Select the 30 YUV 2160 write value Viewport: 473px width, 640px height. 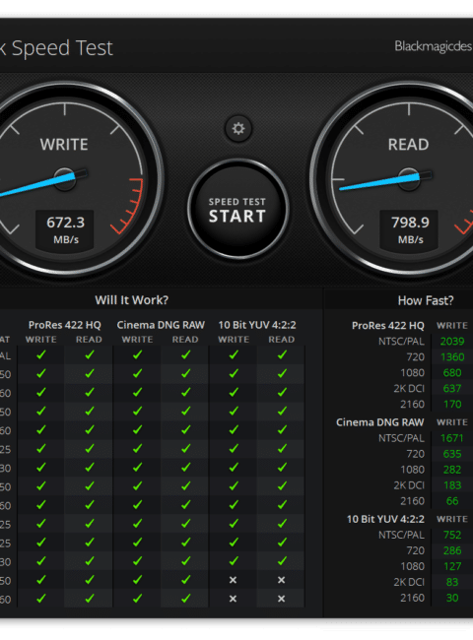(x=452, y=598)
